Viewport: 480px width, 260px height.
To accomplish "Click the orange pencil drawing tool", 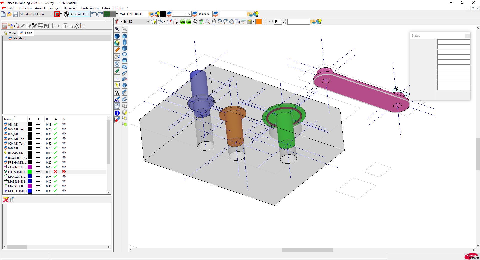I will (117, 50).
